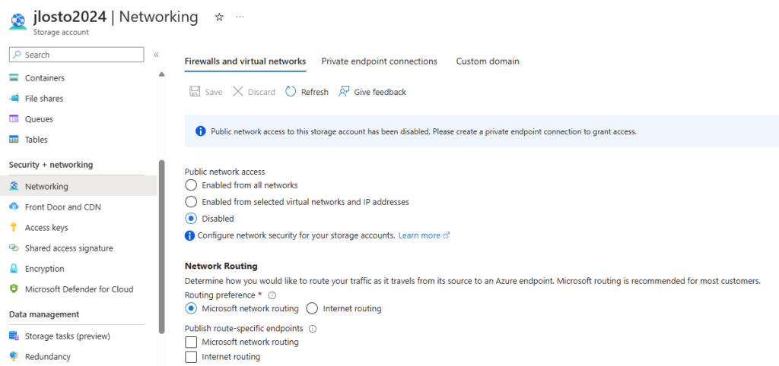Check Internet routing publish endpoint checkbox
This screenshot has width=779, height=366.
point(191,357)
